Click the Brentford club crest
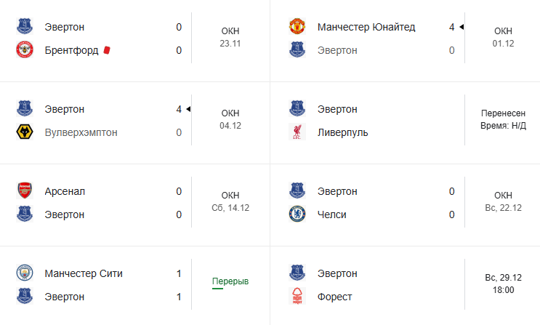Image resolution: width=540 pixels, height=325 pixels. pyautogui.click(x=25, y=50)
